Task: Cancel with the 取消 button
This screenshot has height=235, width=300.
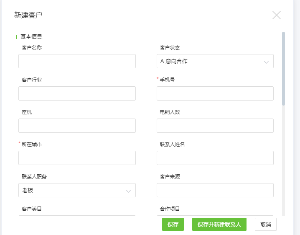Action: (266, 224)
